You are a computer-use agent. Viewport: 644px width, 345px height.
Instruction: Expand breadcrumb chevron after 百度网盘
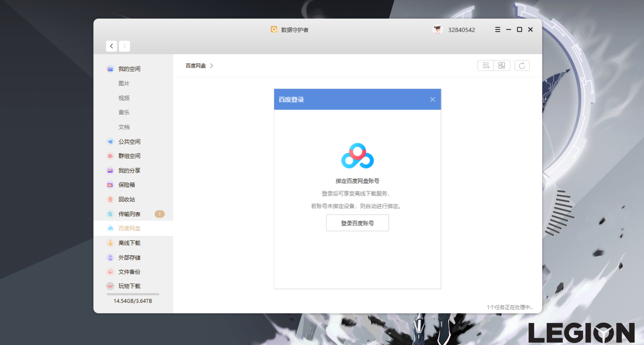(212, 66)
